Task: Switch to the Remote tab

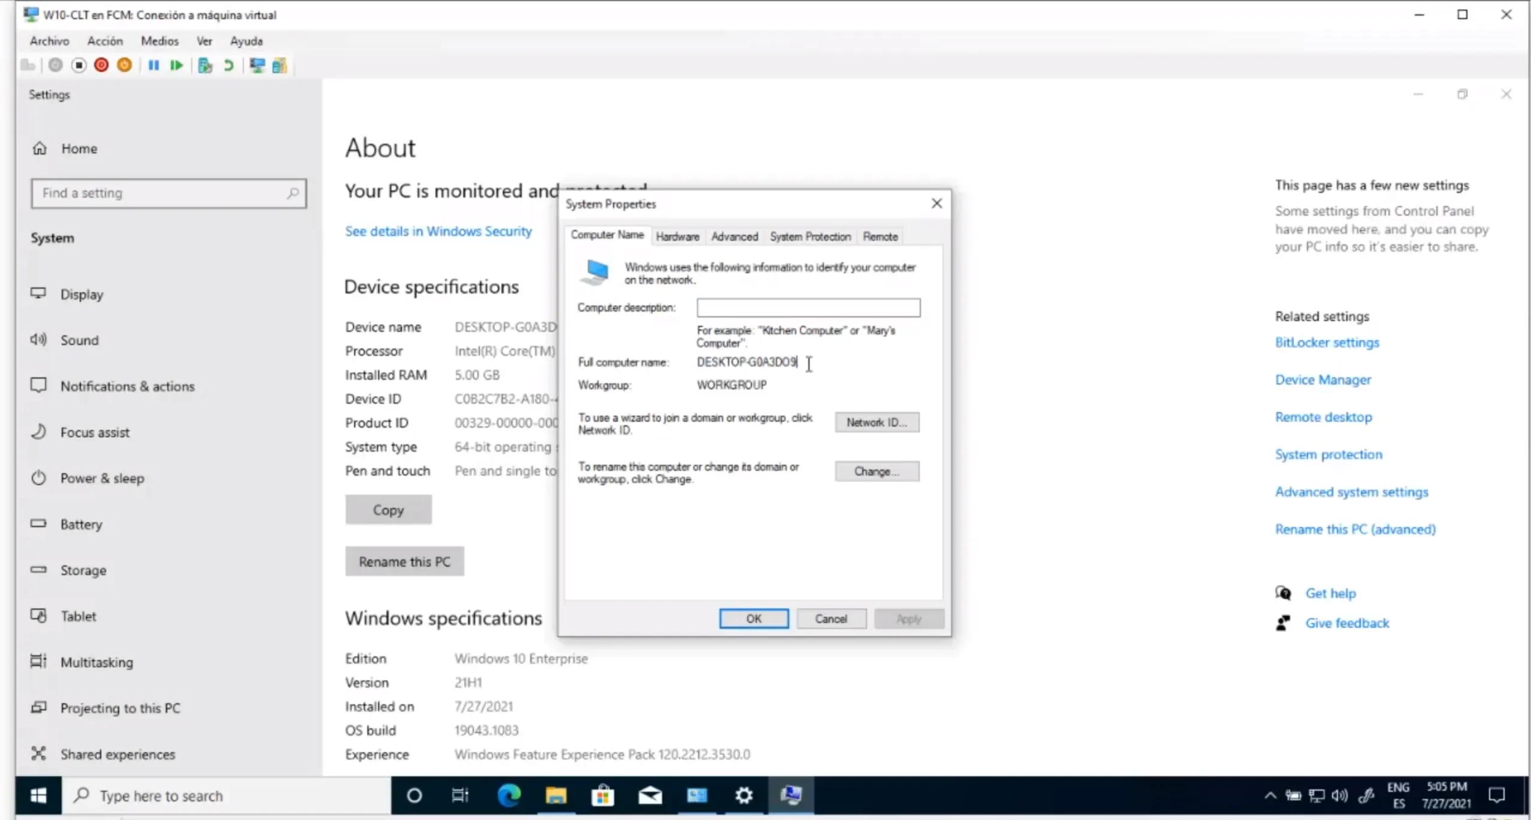Action: click(880, 237)
